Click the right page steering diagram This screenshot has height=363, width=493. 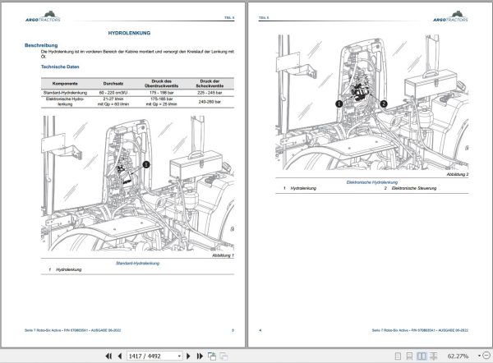[372, 103]
